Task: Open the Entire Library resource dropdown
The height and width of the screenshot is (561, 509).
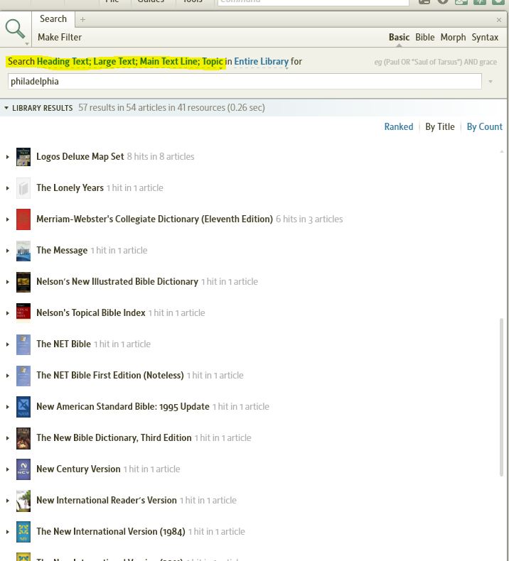Action: (261, 62)
